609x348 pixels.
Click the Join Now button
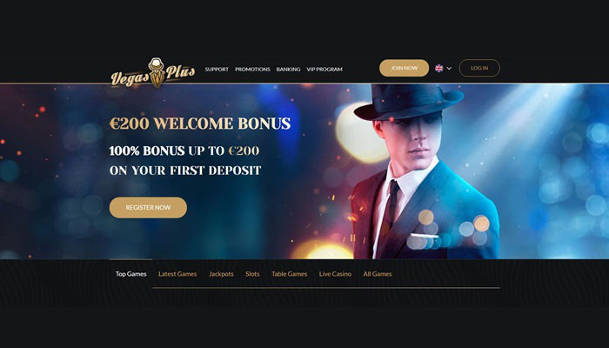coord(404,68)
